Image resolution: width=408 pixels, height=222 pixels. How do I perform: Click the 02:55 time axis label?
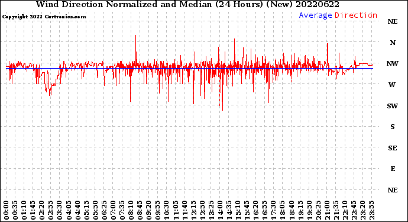[x=51, y=210]
